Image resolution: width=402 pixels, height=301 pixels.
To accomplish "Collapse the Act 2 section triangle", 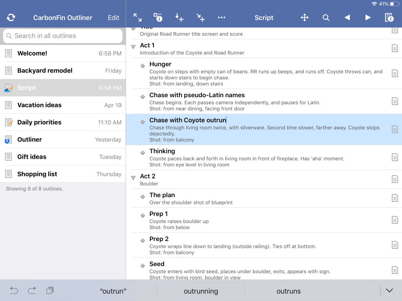I will click(133, 178).
